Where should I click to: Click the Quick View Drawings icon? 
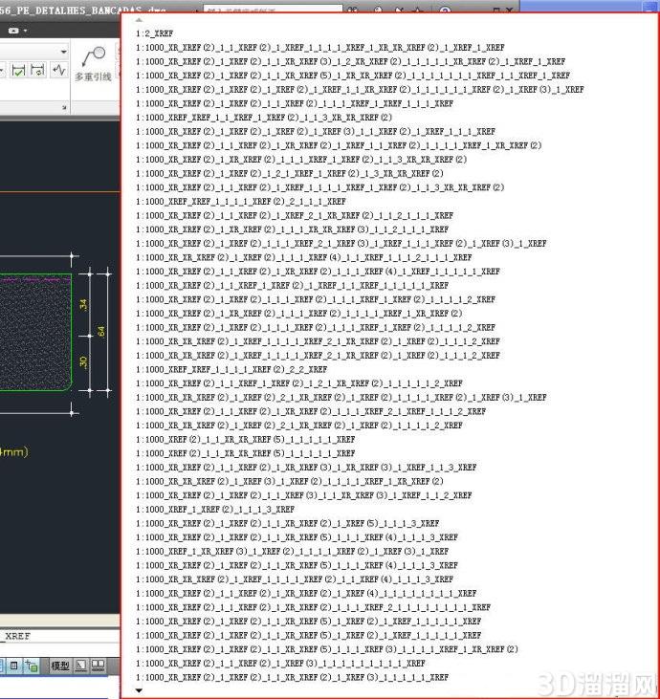[99, 666]
